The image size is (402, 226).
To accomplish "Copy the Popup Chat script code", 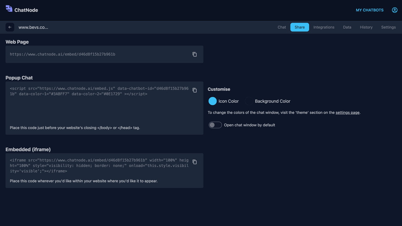I will coord(195,90).
